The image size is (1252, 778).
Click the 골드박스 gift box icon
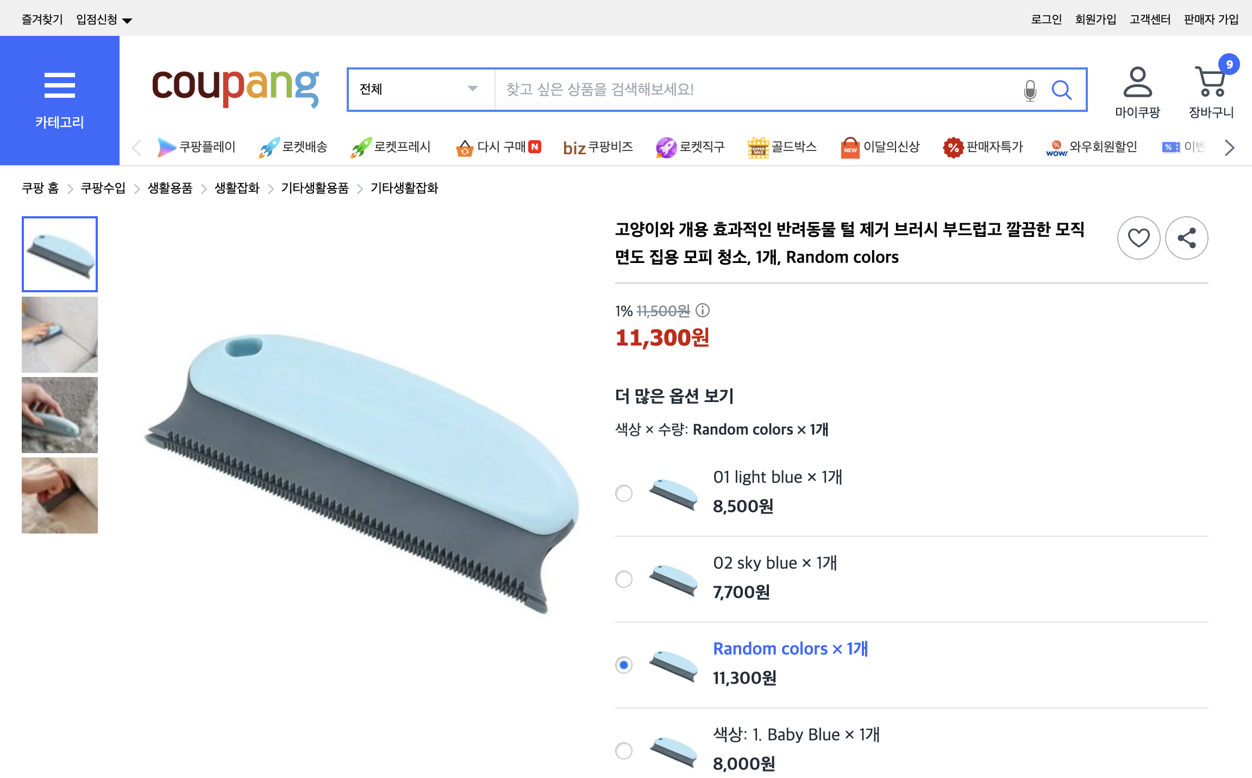[x=758, y=147]
